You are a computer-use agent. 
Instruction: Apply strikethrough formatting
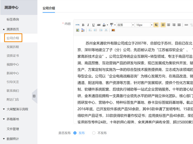pos(99,25)
